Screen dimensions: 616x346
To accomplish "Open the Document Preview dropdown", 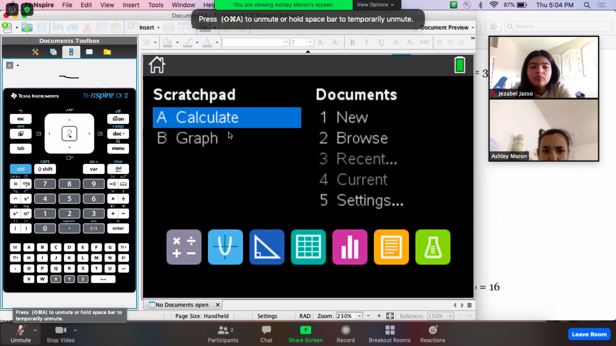I will (447, 27).
